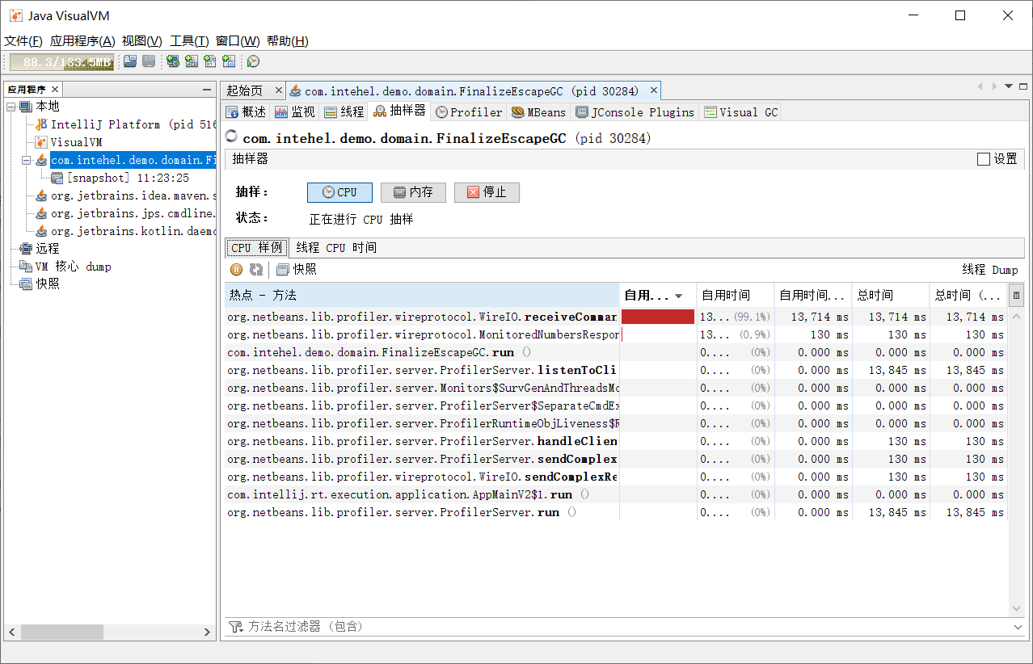Toggle 内存 memory sampling button

(413, 192)
